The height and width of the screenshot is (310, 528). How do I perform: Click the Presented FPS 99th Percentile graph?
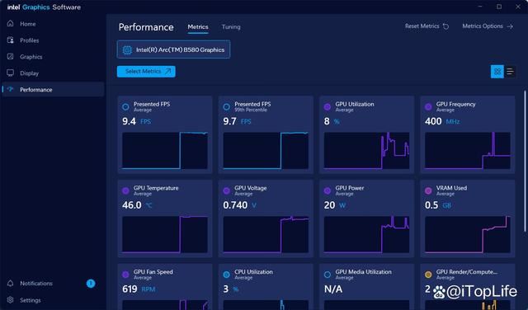coord(266,150)
